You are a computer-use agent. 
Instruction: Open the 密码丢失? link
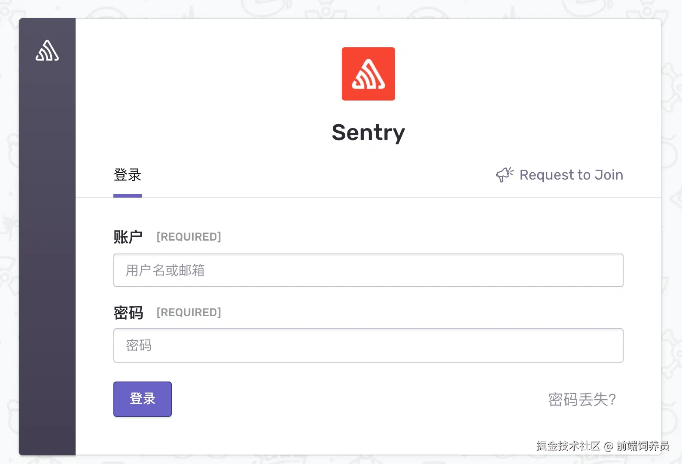pos(582,400)
